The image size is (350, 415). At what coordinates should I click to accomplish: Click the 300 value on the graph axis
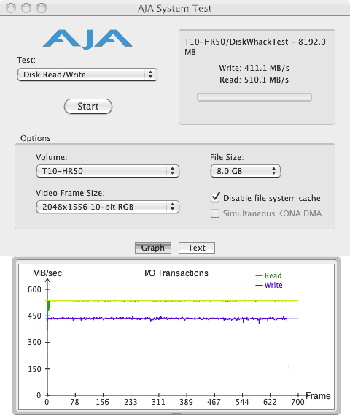tap(34, 342)
